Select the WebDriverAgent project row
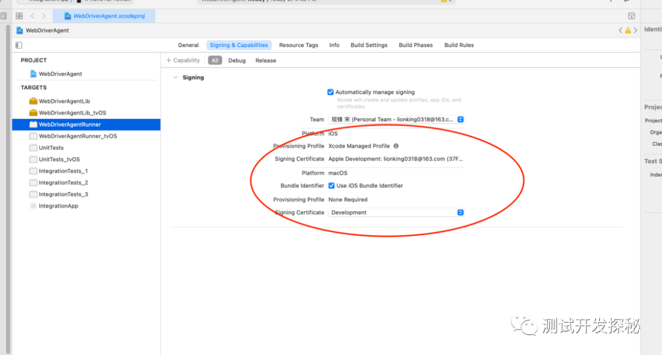 pos(86,74)
